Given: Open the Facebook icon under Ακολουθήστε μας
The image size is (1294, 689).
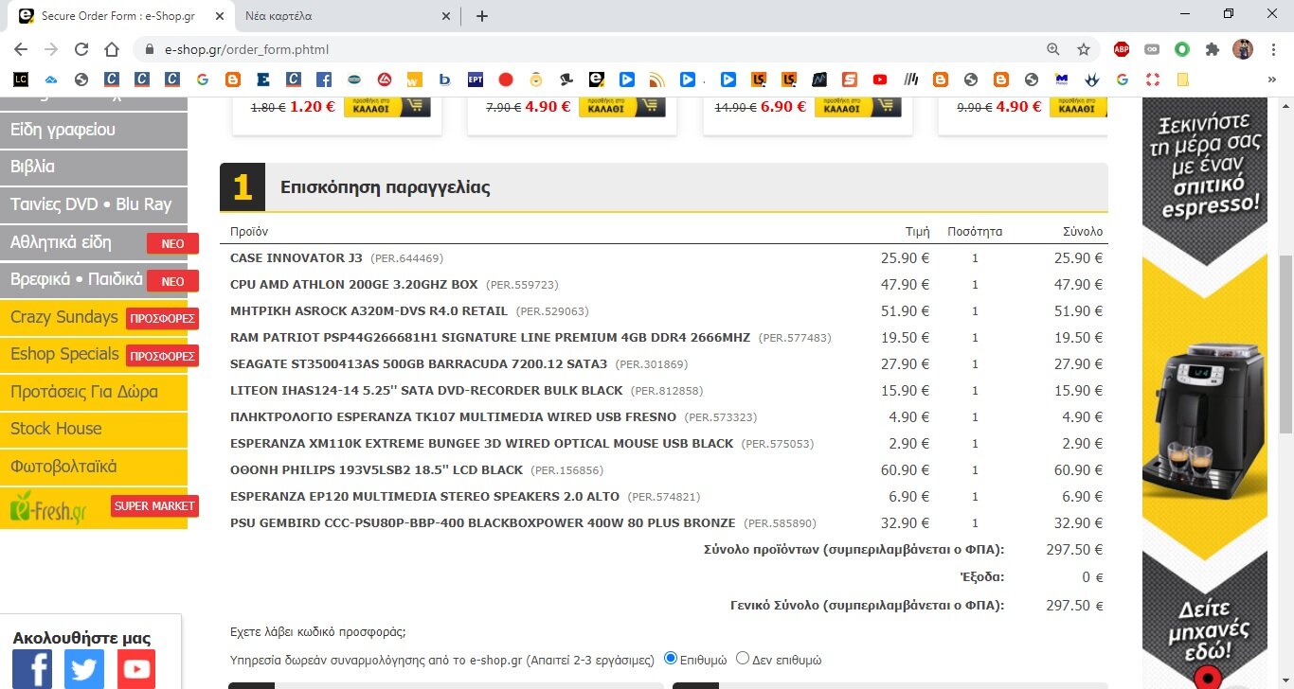Looking at the screenshot, I should (32, 669).
